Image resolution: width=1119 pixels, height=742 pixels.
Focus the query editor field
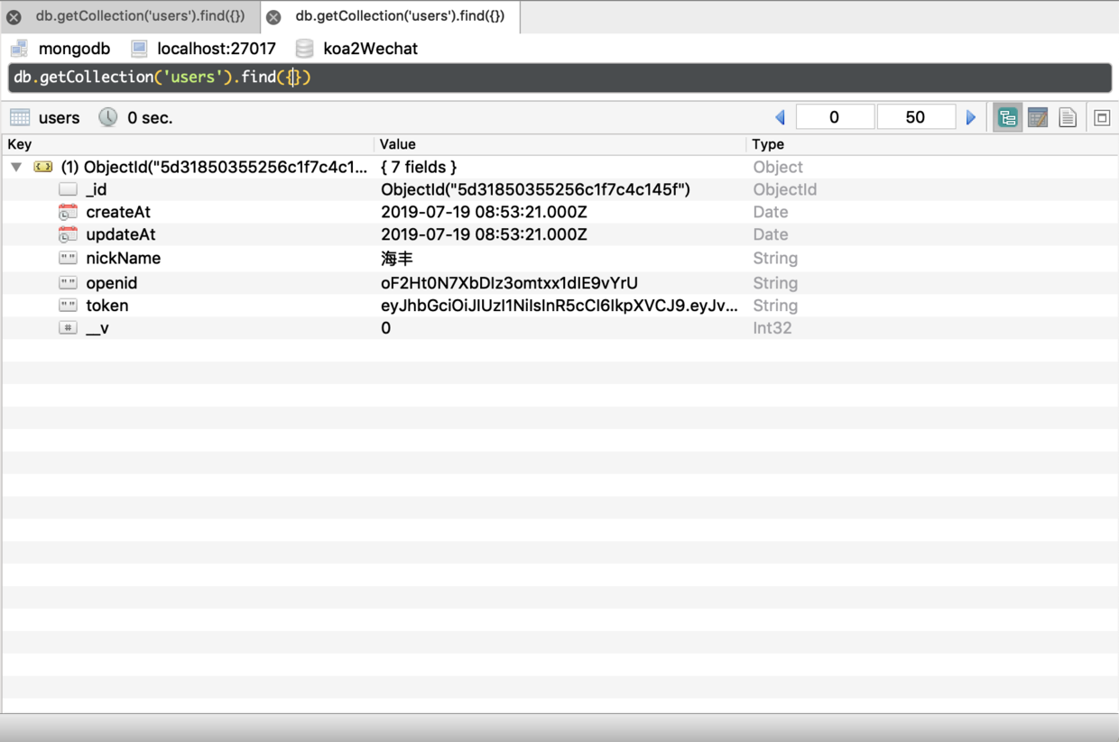(x=559, y=78)
